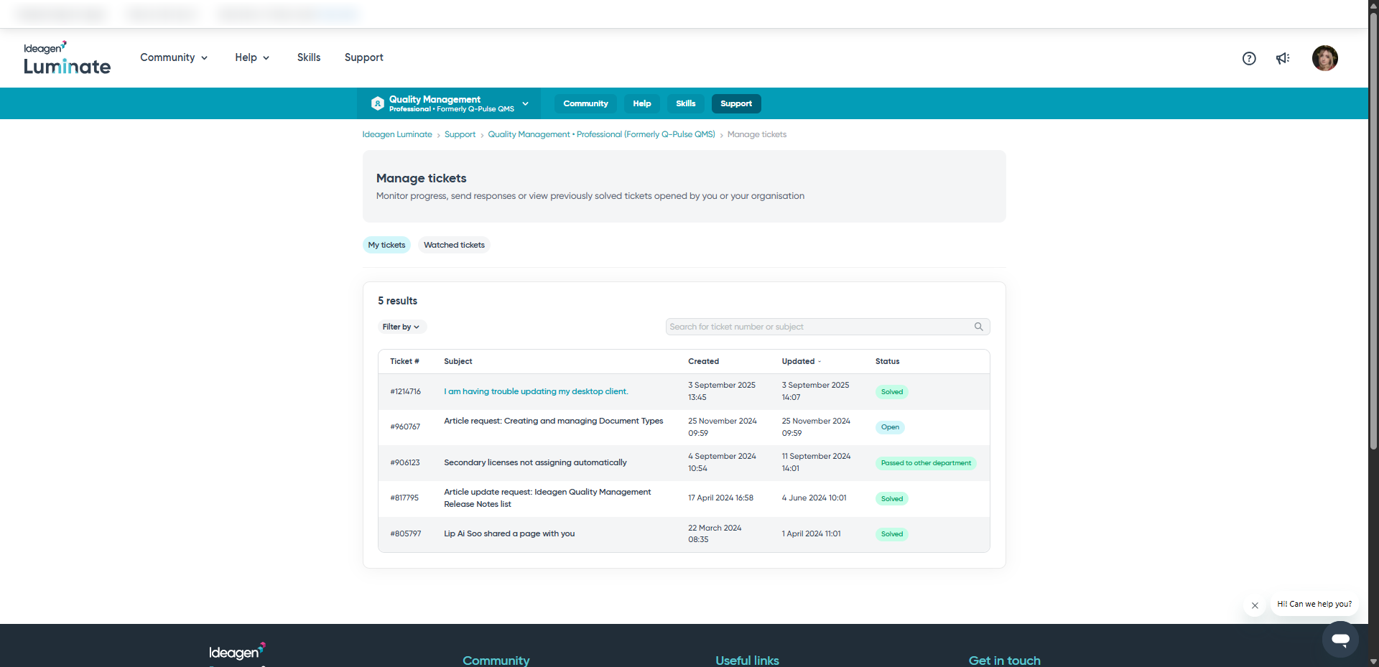Open the Filter by dropdown

pos(401,326)
